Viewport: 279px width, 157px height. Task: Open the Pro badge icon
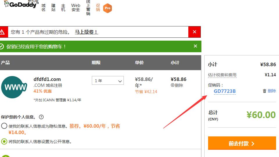(108, 8)
